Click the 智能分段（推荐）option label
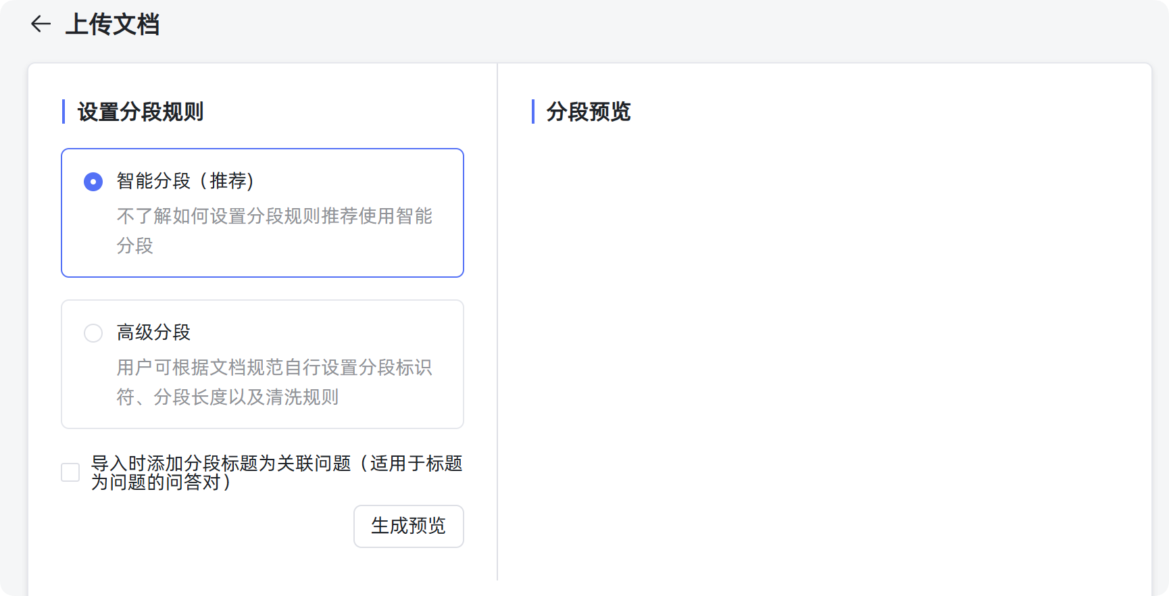 (x=185, y=181)
